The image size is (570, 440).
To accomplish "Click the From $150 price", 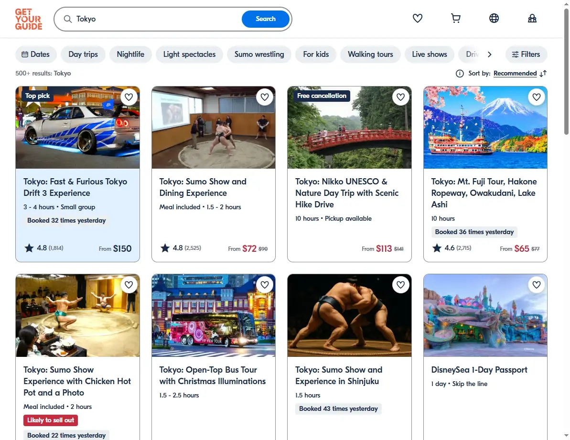I will (x=115, y=248).
